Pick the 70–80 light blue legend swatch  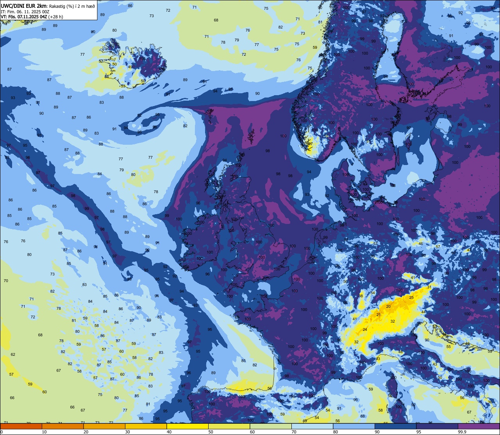[x=312, y=426]
